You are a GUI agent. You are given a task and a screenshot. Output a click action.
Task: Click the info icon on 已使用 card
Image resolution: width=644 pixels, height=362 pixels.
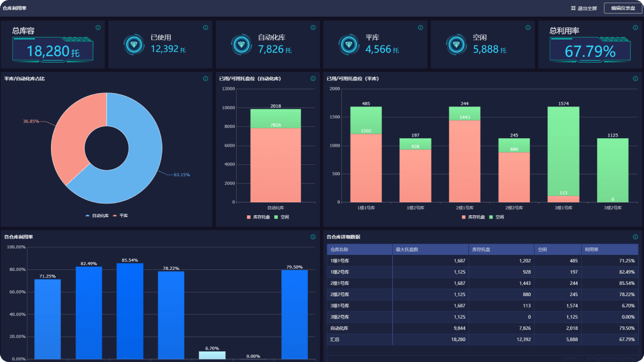click(206, 27)
